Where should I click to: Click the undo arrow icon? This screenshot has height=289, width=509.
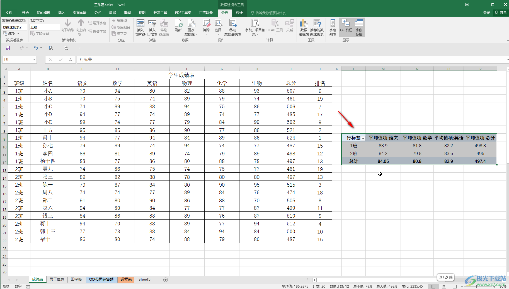coord(36,48)
